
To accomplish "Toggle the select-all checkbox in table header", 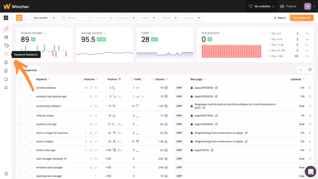I will (21, 79).
